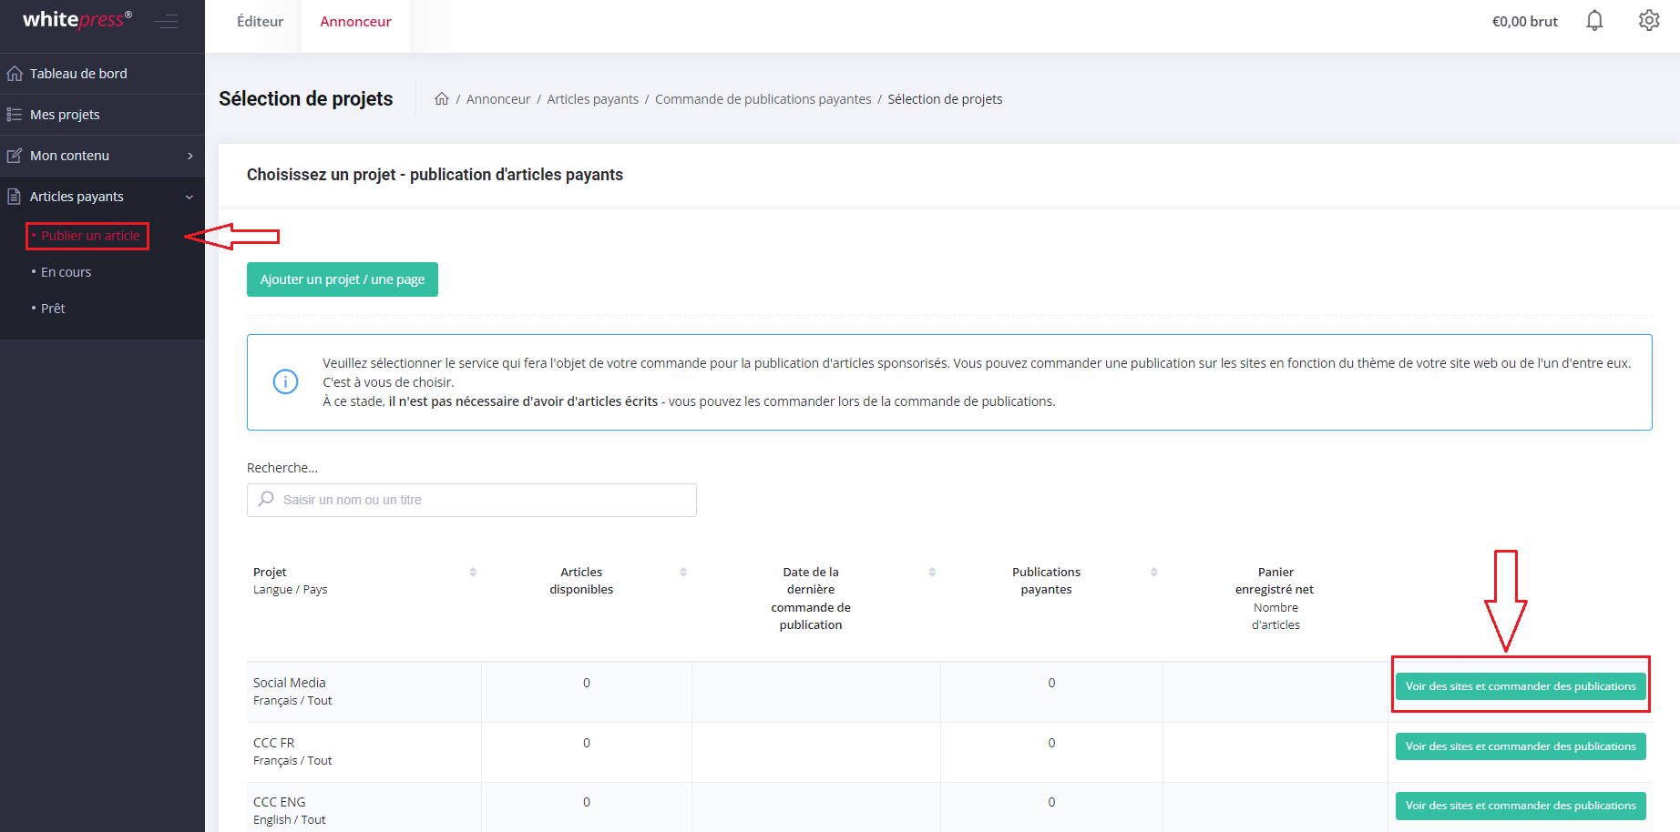Click the home icon in the breadcrumb

442,98
